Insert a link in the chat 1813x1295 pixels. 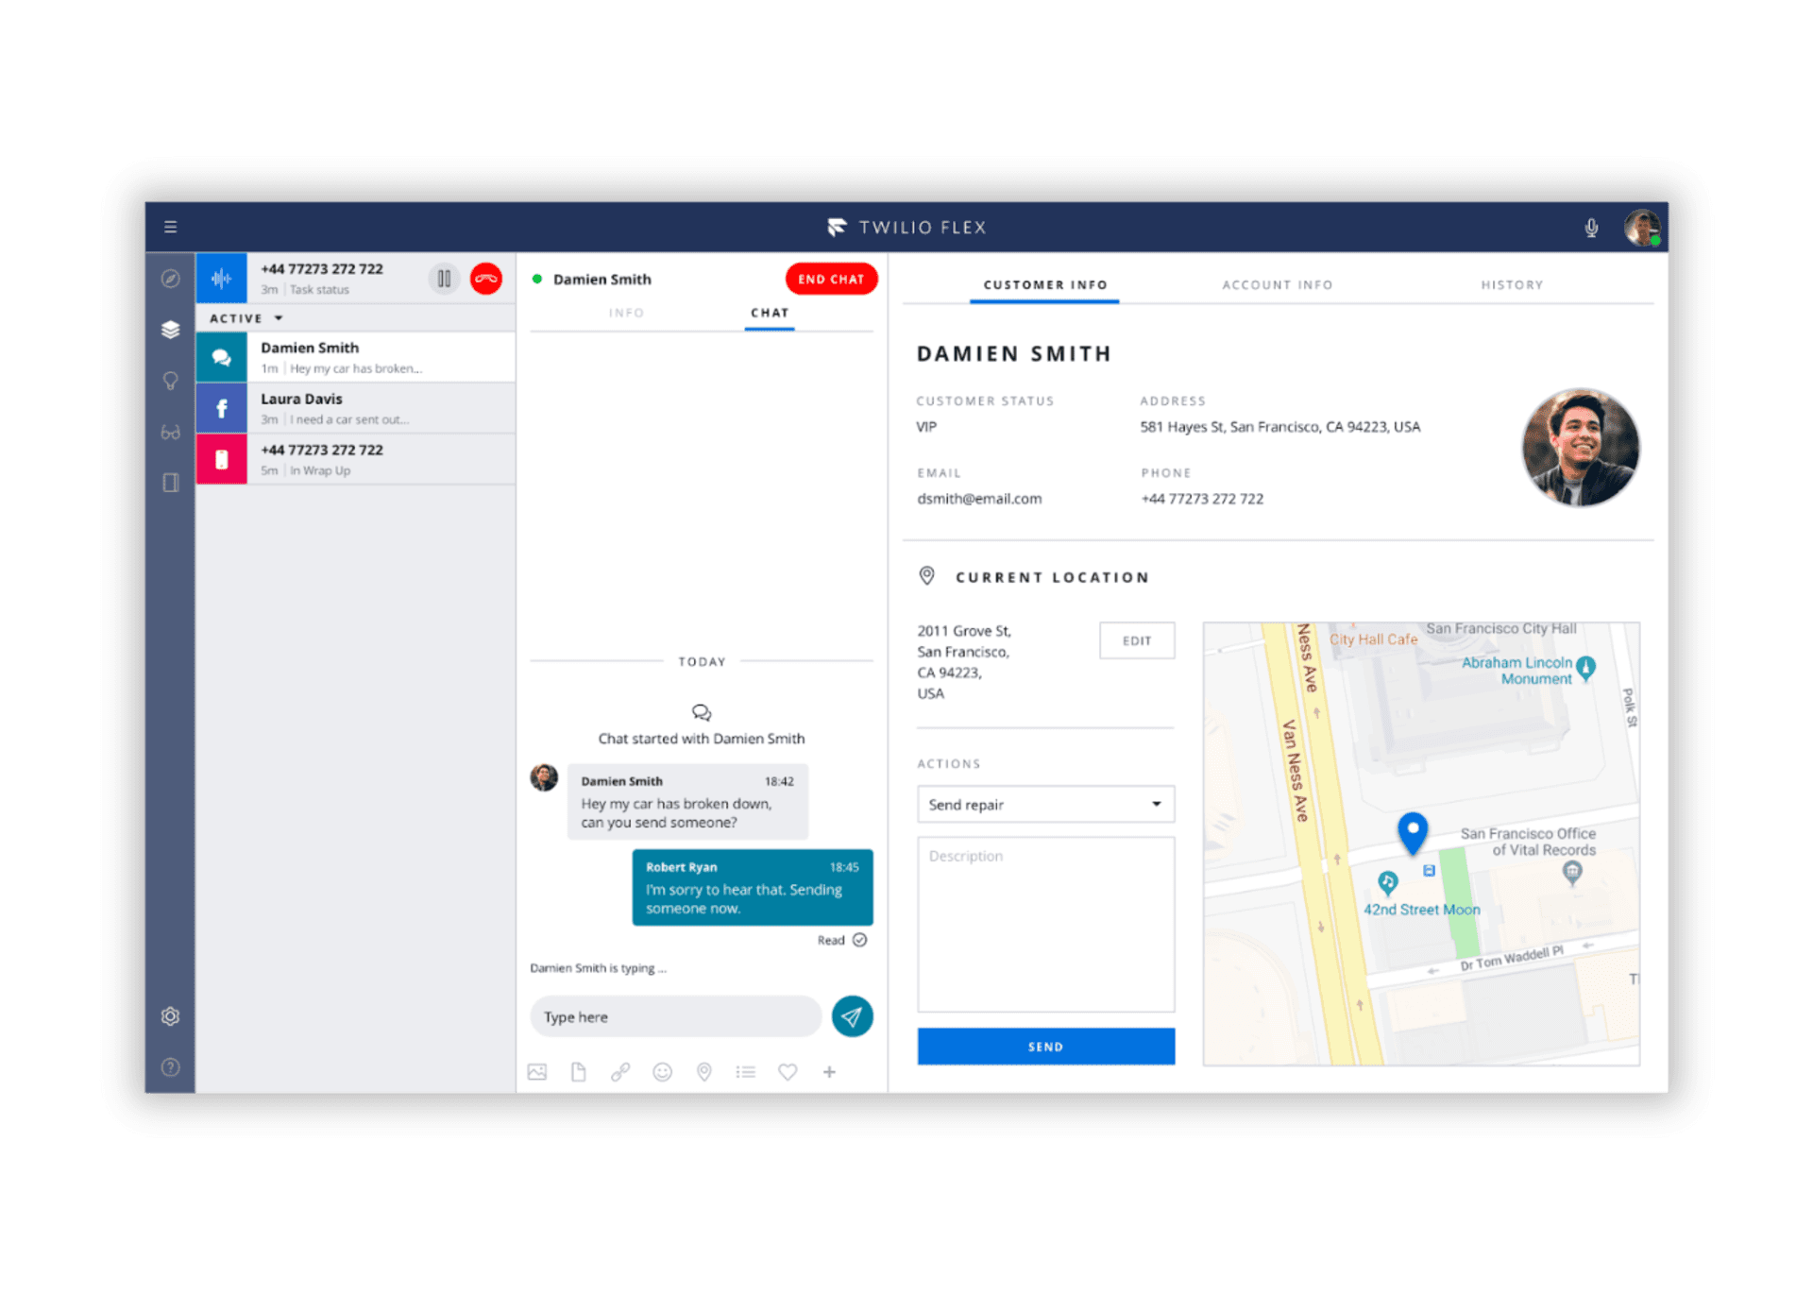(x=620, y=1071)
